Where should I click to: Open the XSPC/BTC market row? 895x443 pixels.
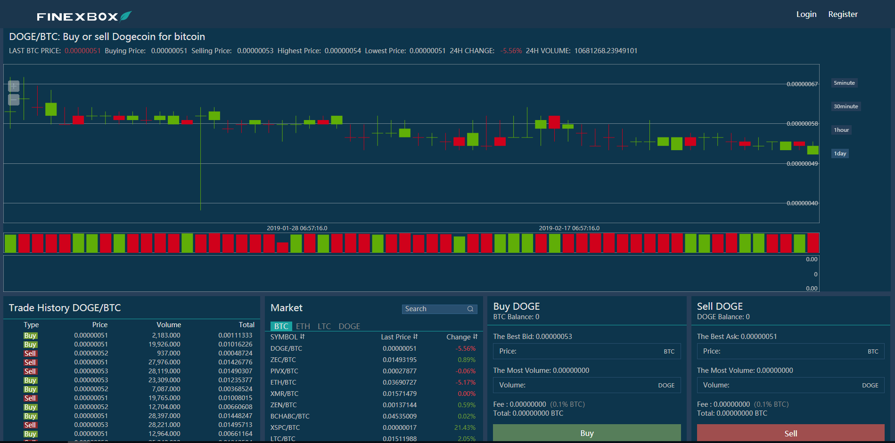(x=373, y=427)
